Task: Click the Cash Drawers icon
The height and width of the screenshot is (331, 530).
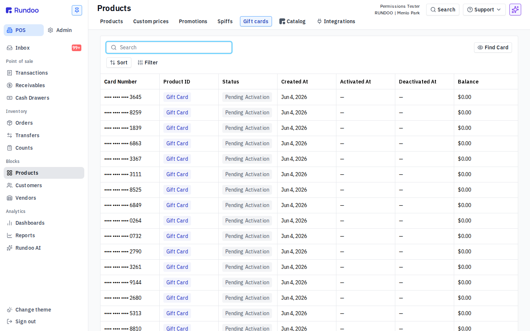Action: pos(10,98)
